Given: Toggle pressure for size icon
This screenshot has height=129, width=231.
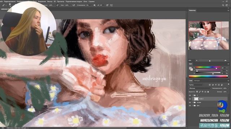Looking at the screenshot, I should tap(107, 5).
